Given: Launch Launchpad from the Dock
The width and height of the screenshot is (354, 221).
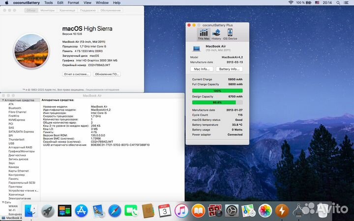Looking at the screenshot, I should point(48,211).
